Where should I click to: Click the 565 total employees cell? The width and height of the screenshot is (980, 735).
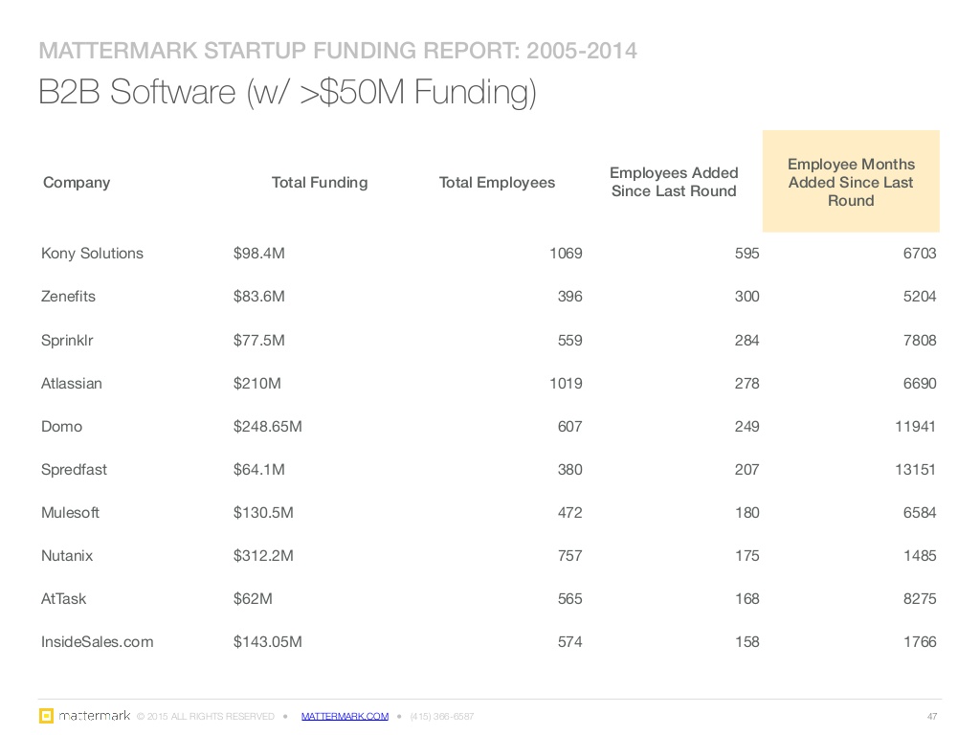pyautogui.click(x=570, y=599)
